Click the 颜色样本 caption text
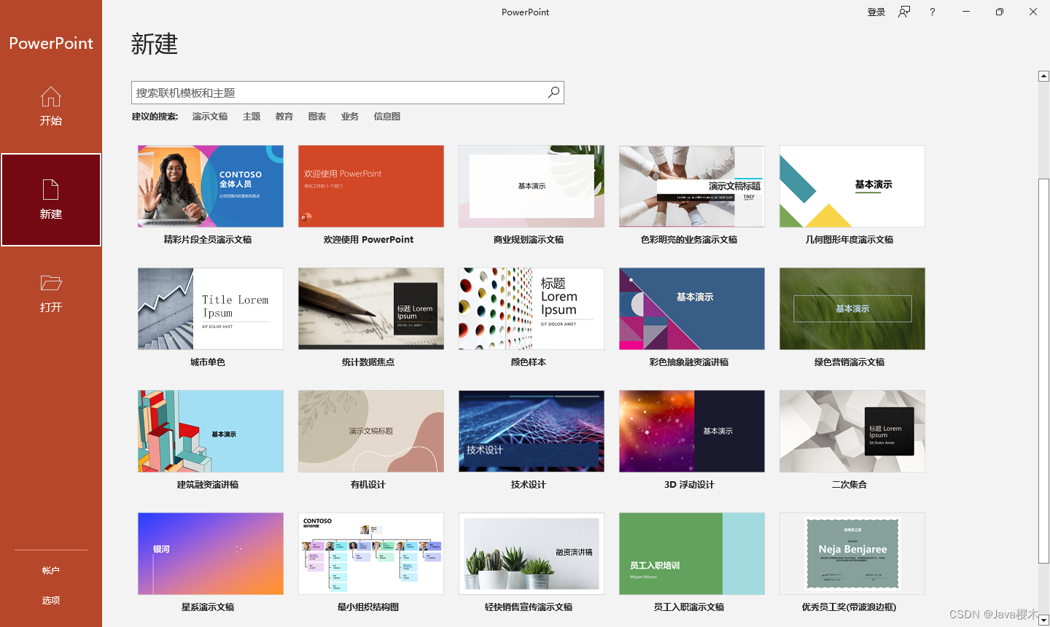This screenshot has height=627, width=1050. tap(529, 362)
